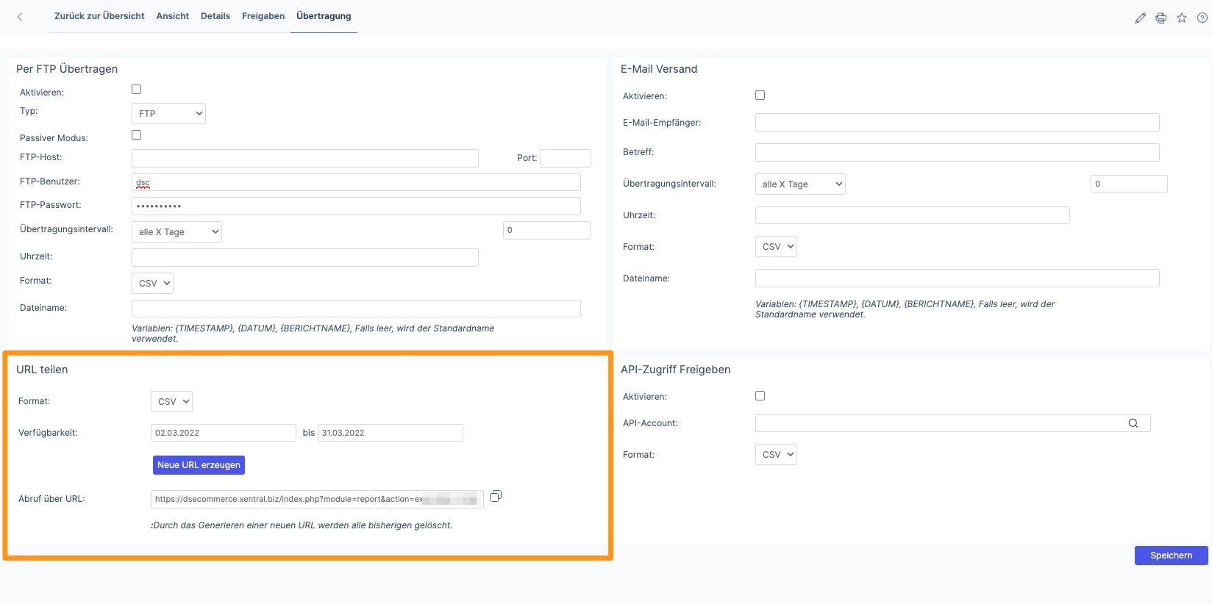
Task: Click the Abruf über URL field
Action: click(317, 499)
